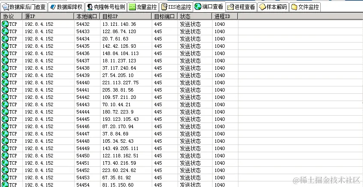The width and height of the screenshot is (363, 187).
Task: Sort by the 源IP column header
Action: (48, 16)
